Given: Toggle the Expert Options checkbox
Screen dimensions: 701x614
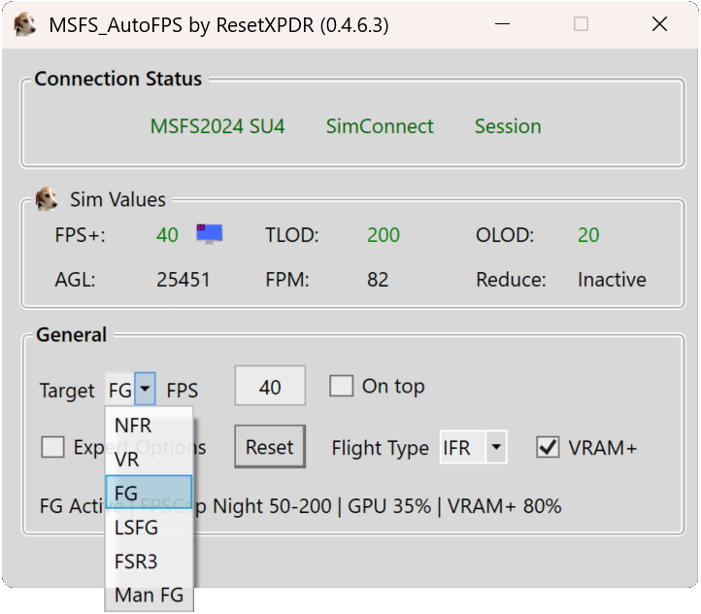Looking at the screenshot, I should pos(52,447).
